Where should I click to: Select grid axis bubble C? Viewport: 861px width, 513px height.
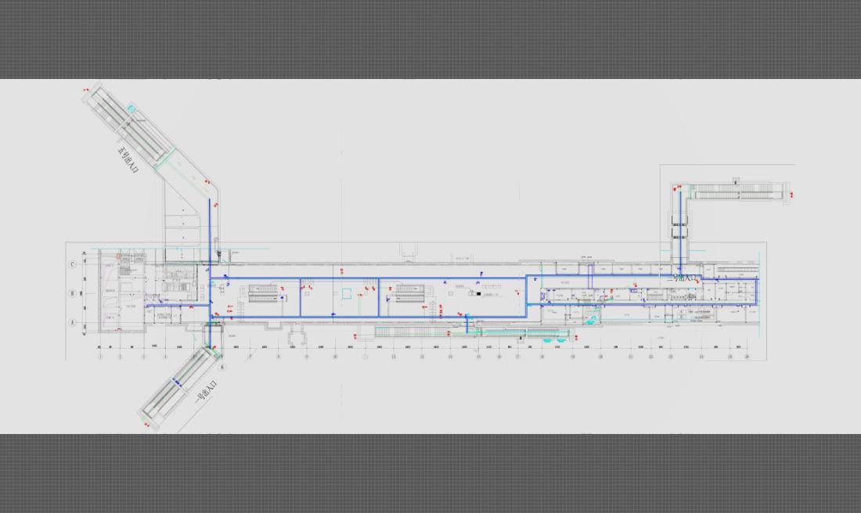(73, 264)
